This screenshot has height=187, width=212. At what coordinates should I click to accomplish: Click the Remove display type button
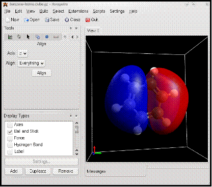[x=66, y=171]
